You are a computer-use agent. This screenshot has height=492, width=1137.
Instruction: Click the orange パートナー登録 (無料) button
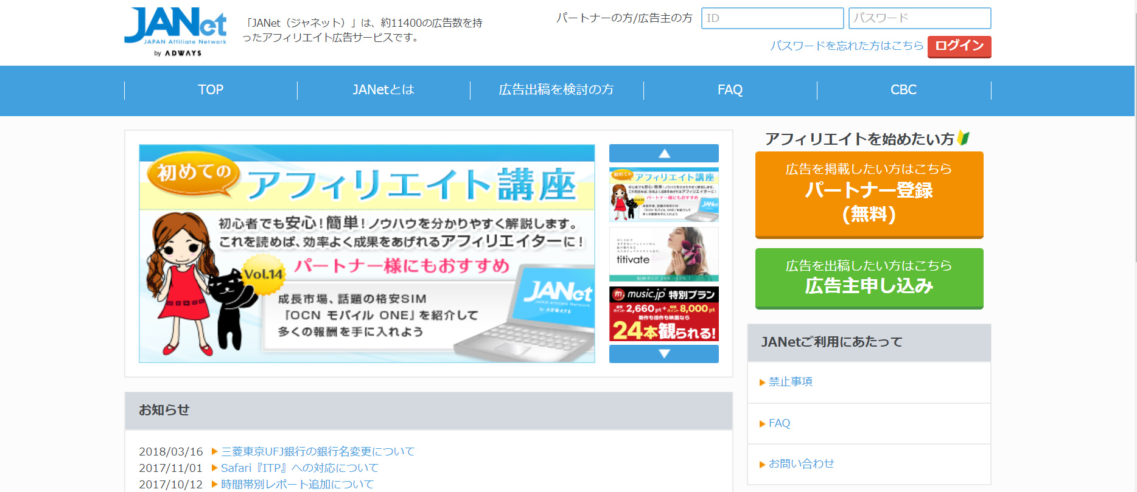tap(869, 195)
